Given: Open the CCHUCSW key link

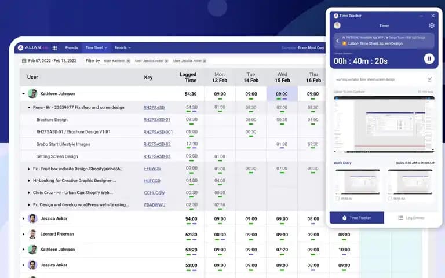Looking at the screenshot, I should (154, 193).
